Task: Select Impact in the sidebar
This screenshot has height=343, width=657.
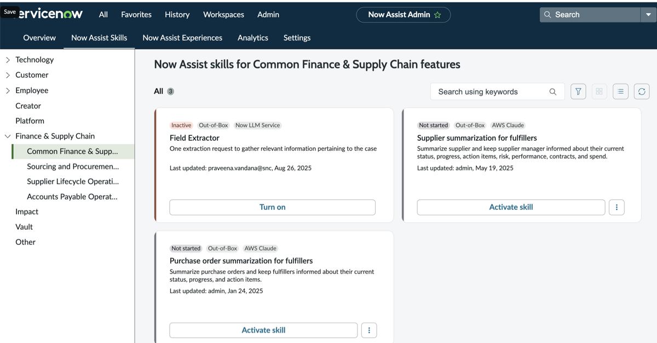Action: (x=27, y=211)
